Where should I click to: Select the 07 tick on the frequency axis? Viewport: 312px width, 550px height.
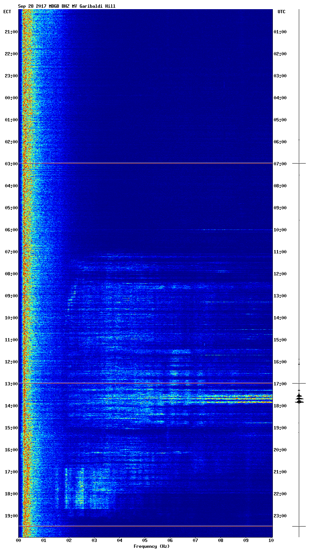pyautogui.click(x=195, y=540)
